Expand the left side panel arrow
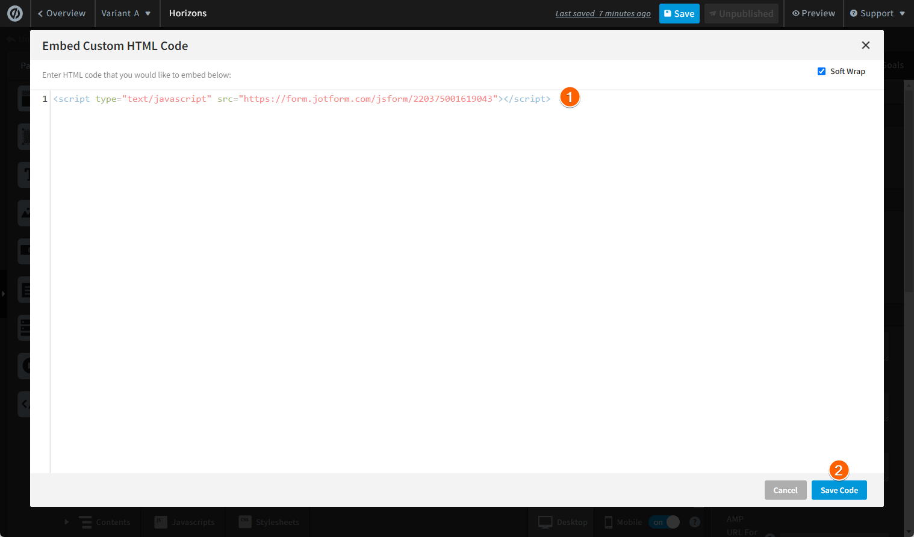 coord(3,294)
